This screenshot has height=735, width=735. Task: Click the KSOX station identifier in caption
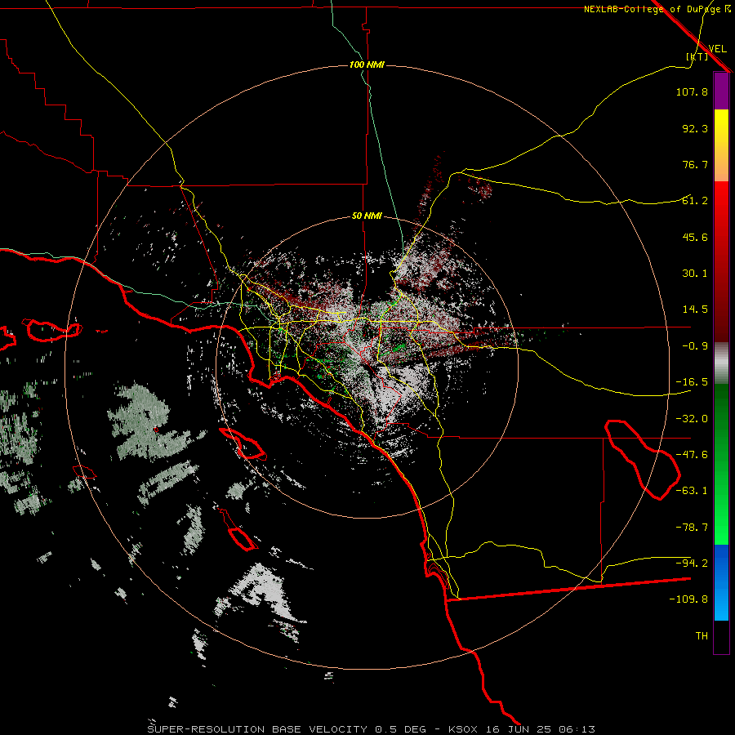coord(463,729)
